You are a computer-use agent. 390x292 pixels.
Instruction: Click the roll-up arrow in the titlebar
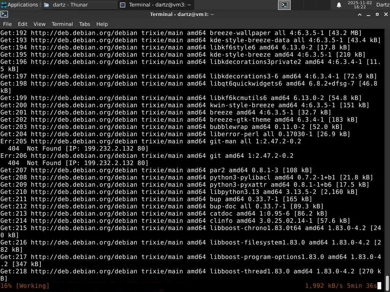point(360,14)
